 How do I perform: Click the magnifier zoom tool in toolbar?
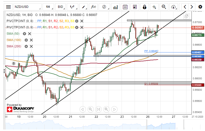164,7
